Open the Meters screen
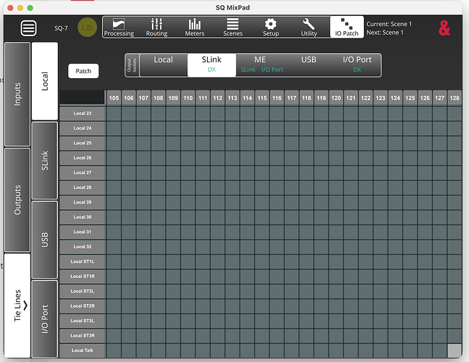The image size is (469, 362). tap(195, 28)
